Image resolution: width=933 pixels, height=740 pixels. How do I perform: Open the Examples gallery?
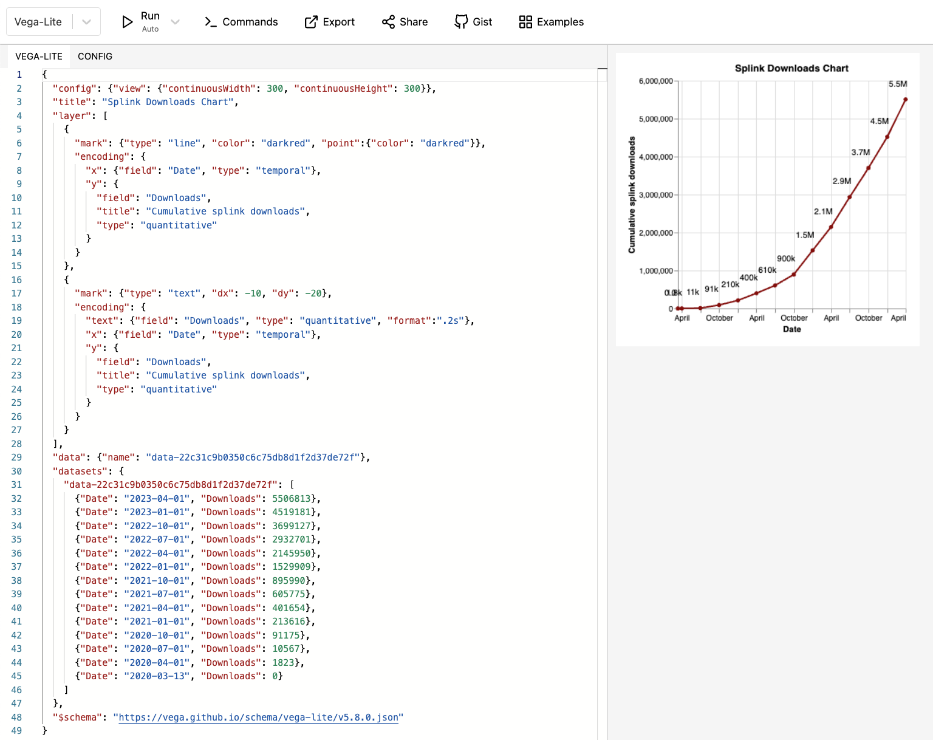tap(551, 22)
